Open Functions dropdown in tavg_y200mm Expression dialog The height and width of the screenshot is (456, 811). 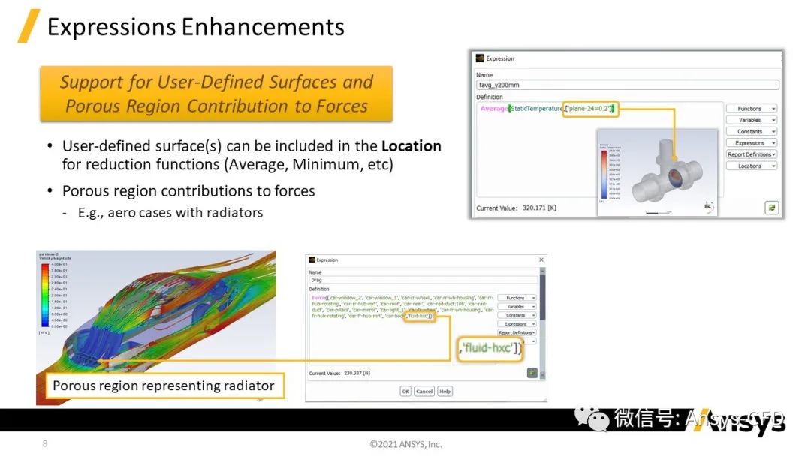tap(752, 109)
